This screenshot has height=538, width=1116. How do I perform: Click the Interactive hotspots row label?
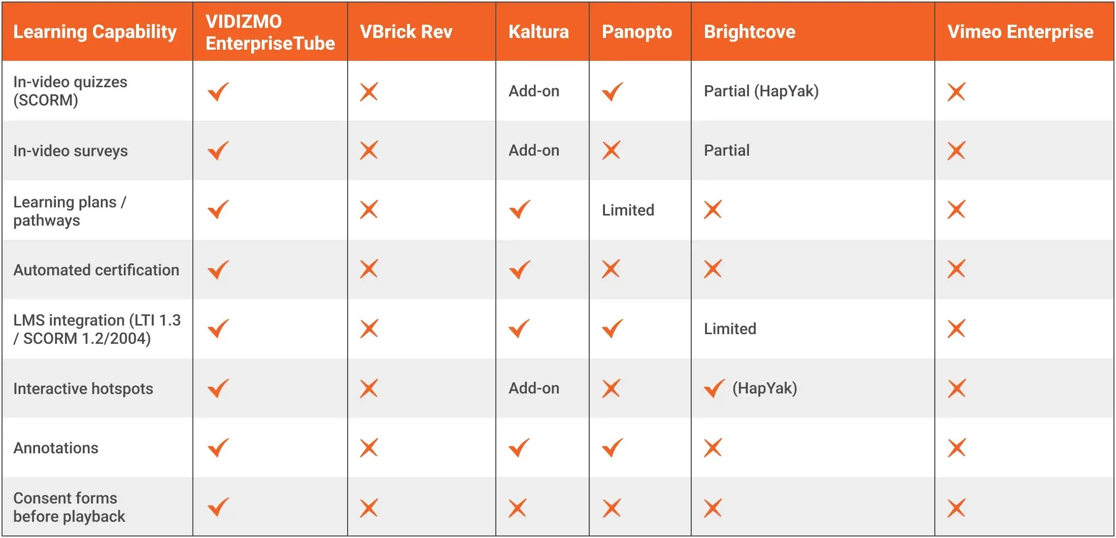click(x=83, y=388)
